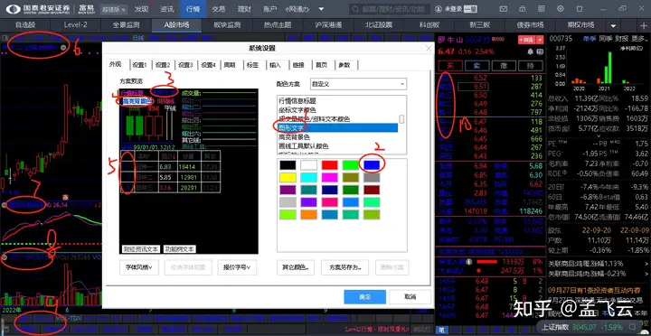Expand arrow next to red 自选 button
This screenshot has height=336, width=651.
540,40
